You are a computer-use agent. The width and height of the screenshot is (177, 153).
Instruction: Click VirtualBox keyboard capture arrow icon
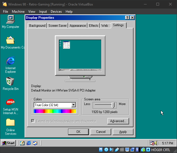click(148, 150)
